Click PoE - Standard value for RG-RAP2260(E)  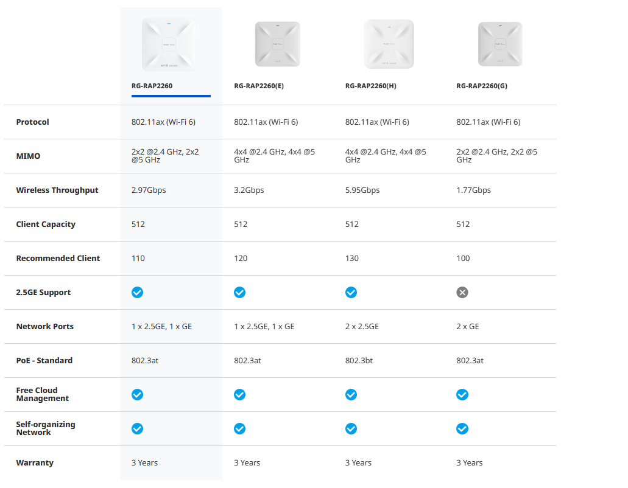coord(247,360)
